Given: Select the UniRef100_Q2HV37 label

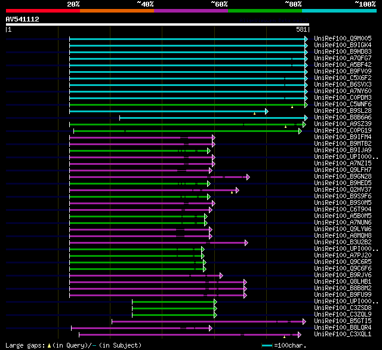Looking at the screenshot, I should coord(343,190).
